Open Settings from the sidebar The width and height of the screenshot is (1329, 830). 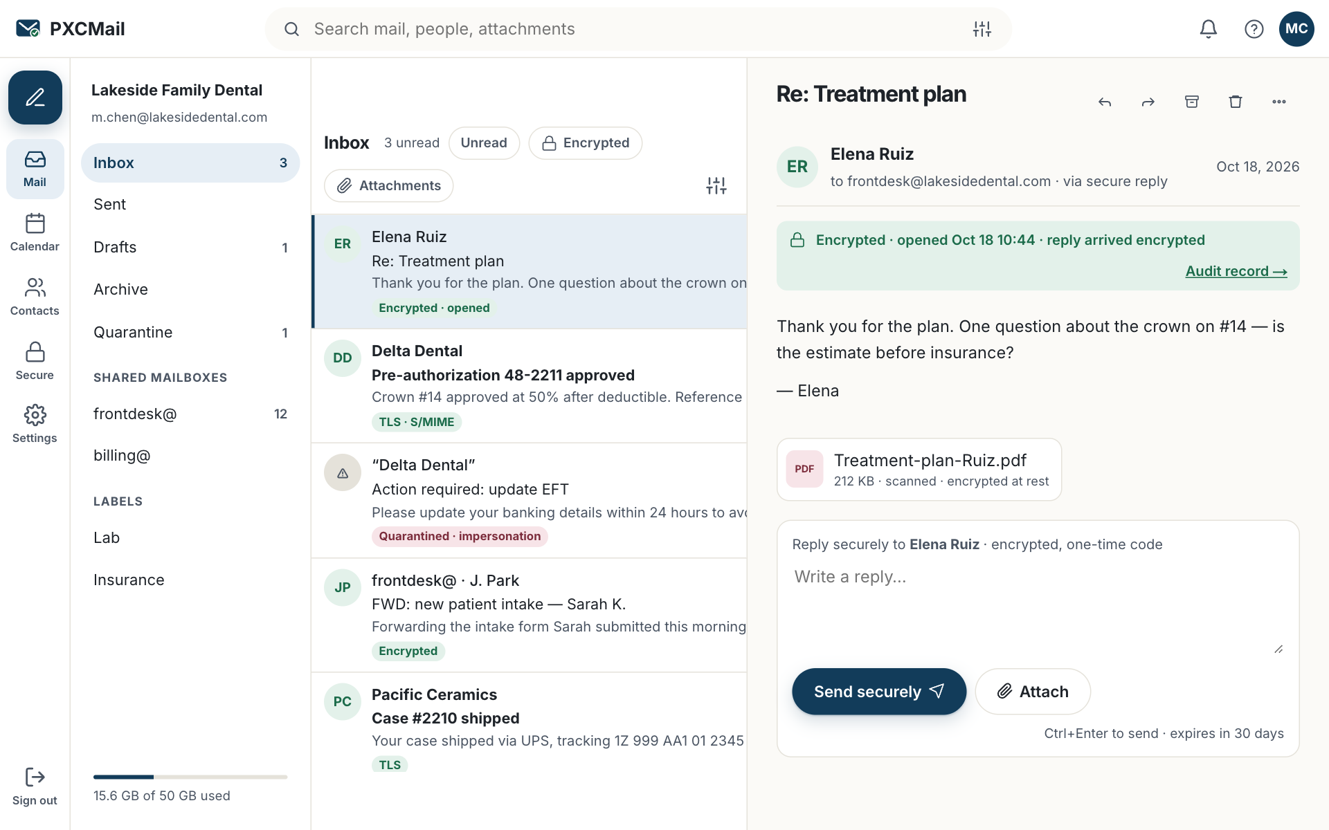35,424
